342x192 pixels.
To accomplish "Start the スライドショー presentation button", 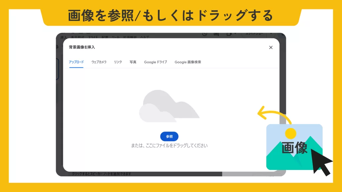I will 254,34.
